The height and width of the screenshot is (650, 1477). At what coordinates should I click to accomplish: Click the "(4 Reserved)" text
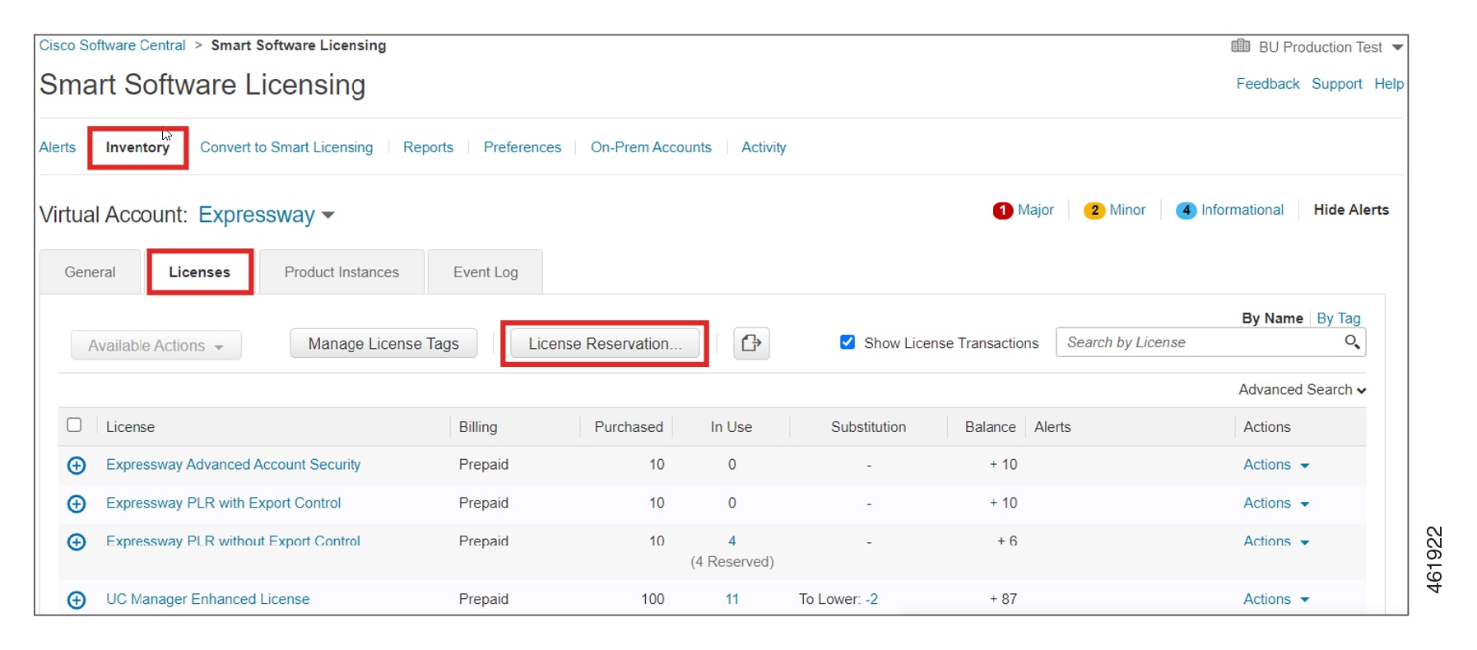tap(732, 562)
